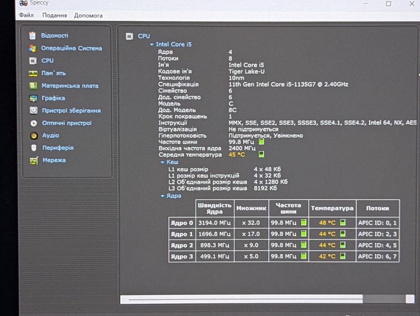The image size is (420, 316).
Task: Click the Інструкції row label
Action: pyautogui.click(x=173, y=123)
